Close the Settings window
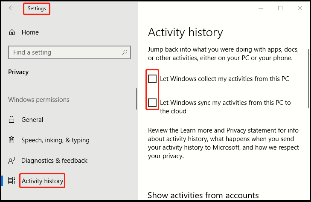The image size is (311, 202). 300,8
